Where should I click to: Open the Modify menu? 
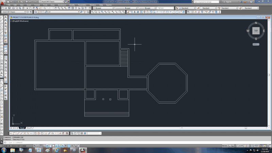[x=72, y=5]
